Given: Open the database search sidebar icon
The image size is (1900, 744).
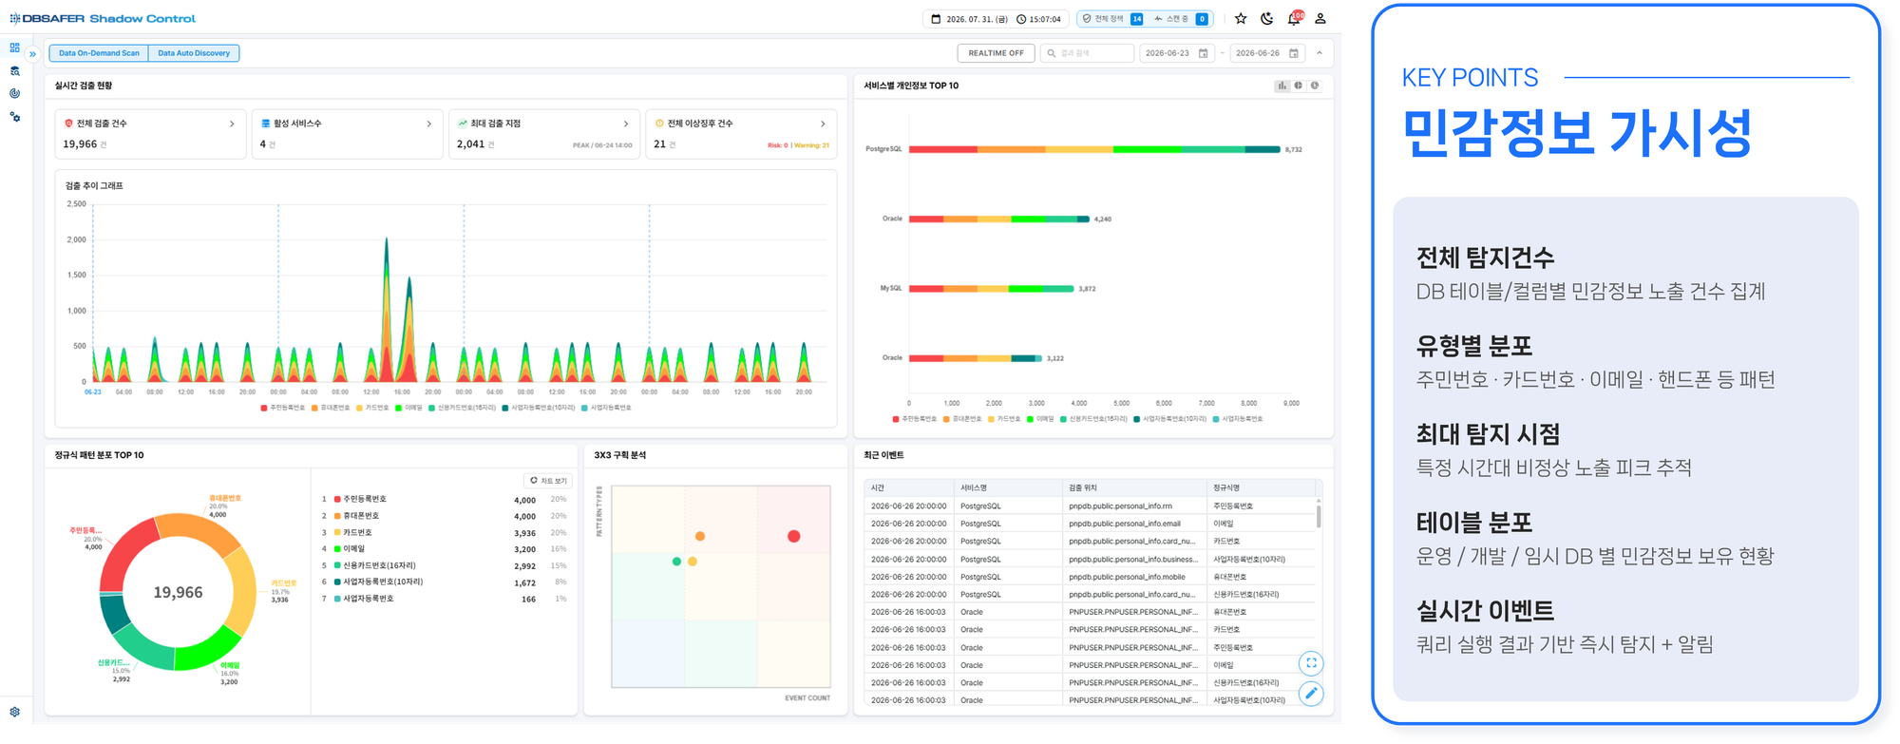Looking at the screenshot, I should pos(14,70).
